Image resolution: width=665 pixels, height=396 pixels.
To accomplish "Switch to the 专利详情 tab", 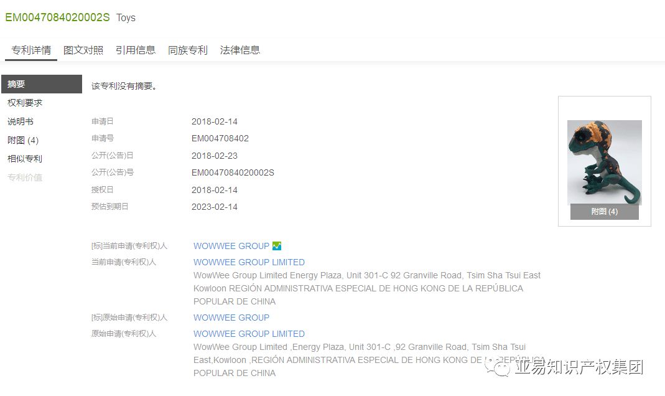I will [x=31, y=50].
